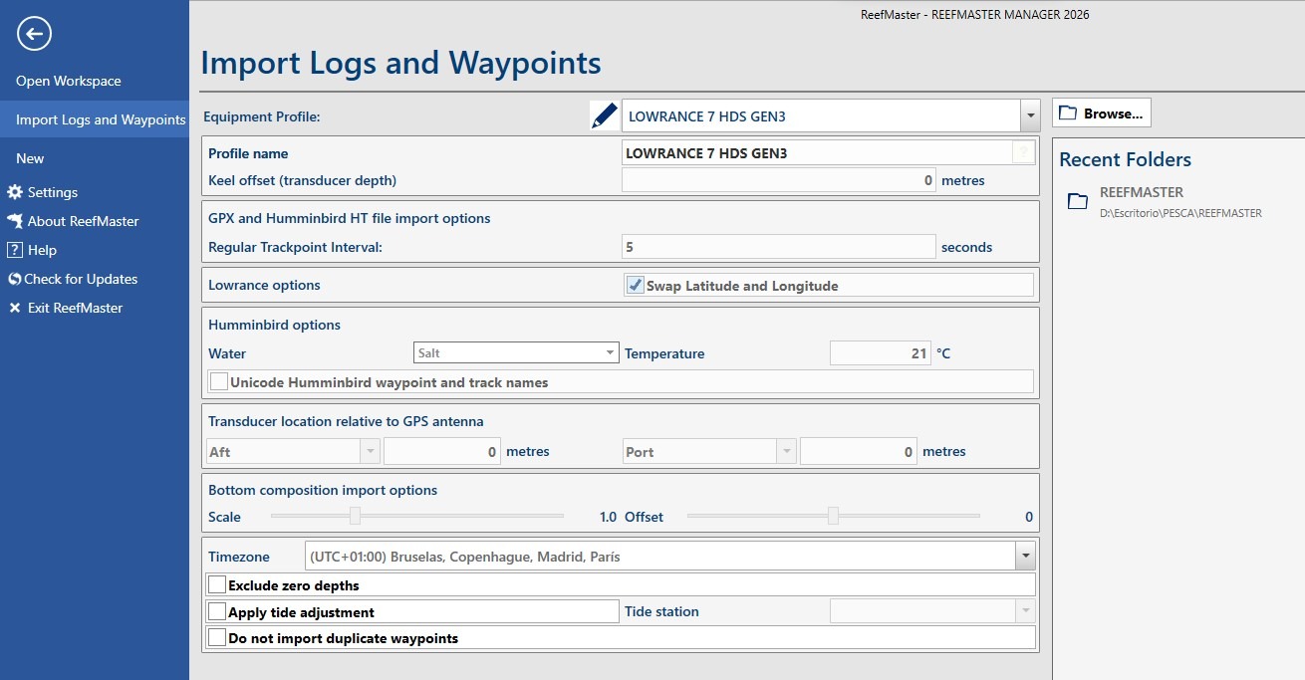Open the Equipment Profile dropdown
Image resolution: width=1305 pixels, height=680 pixels.
[1030, 114]
